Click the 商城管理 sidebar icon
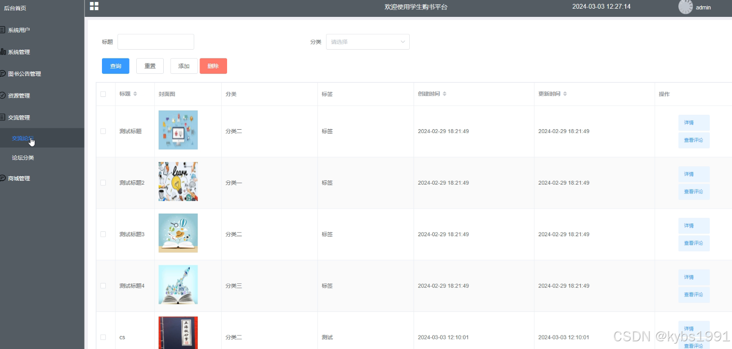This screenshot has height=349, width=732. (x=2, y=178)
